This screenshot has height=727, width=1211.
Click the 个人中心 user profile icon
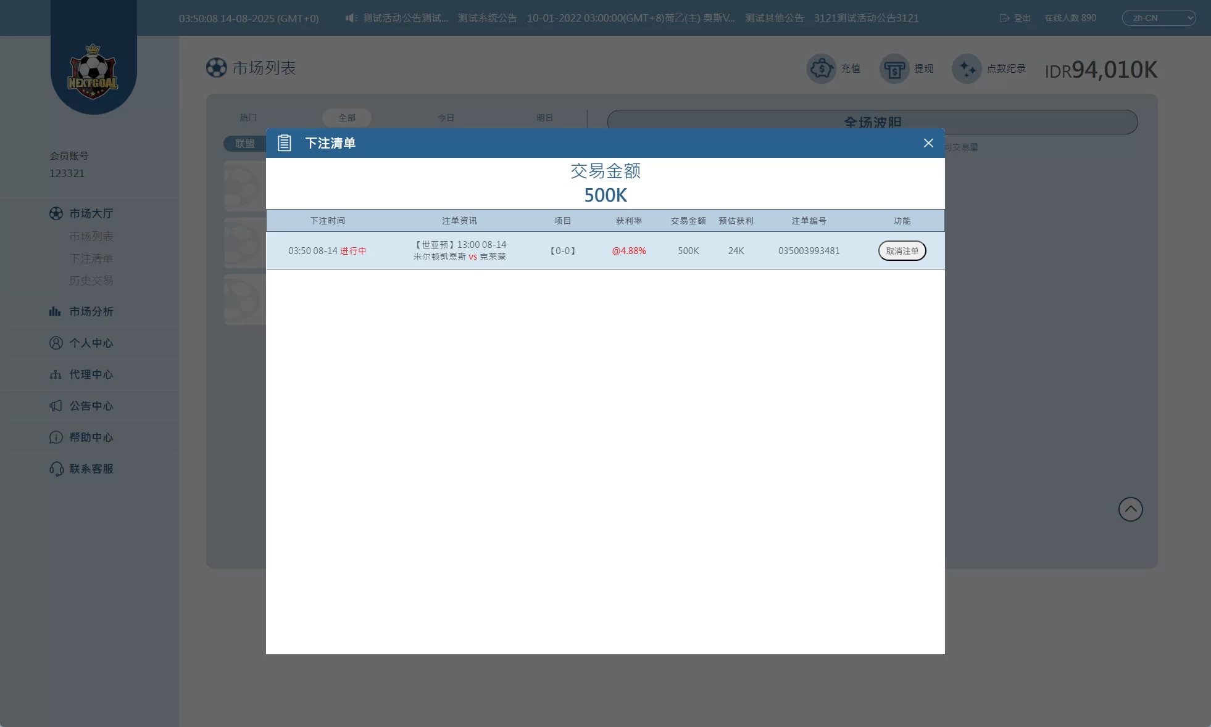55,343
